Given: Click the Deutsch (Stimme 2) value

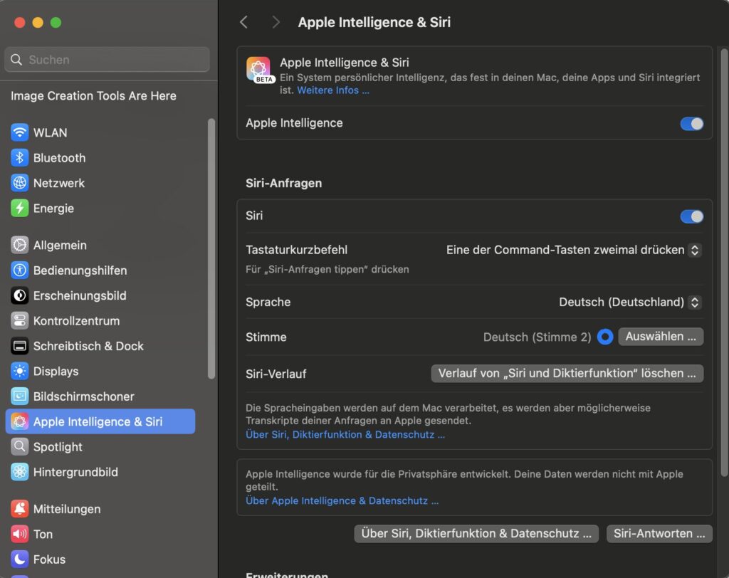Looking at the screenshot, I should tap(537, 337).
